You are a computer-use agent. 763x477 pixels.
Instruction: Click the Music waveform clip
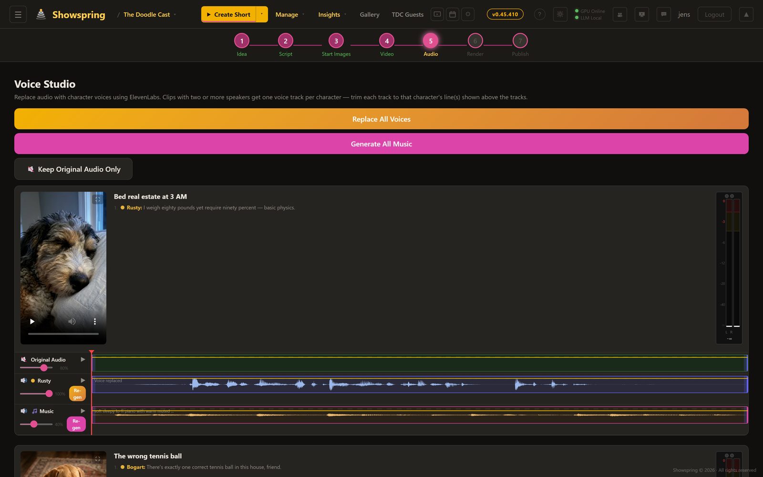click(x=420, y=415)
